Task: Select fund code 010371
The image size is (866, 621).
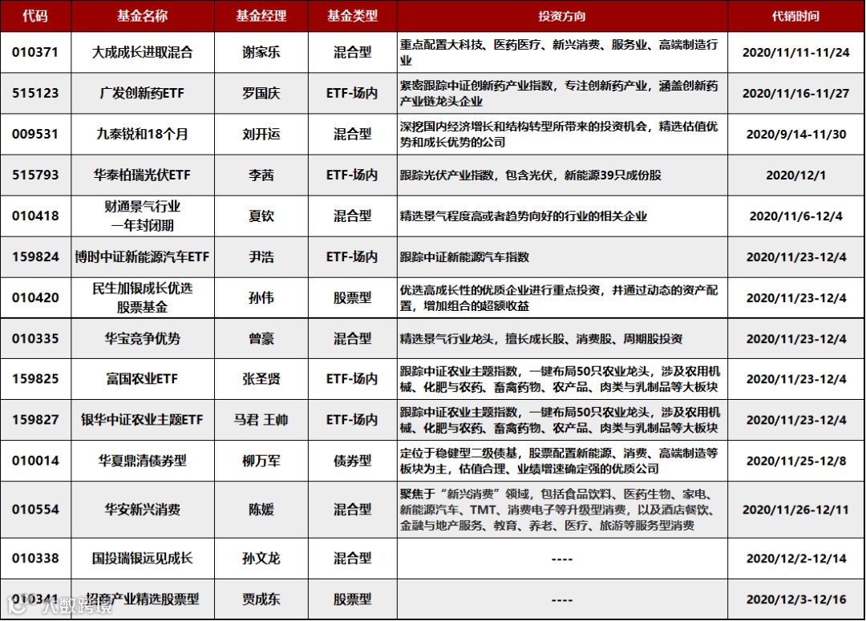Action: pyautogui.click(x=35, y=52)
